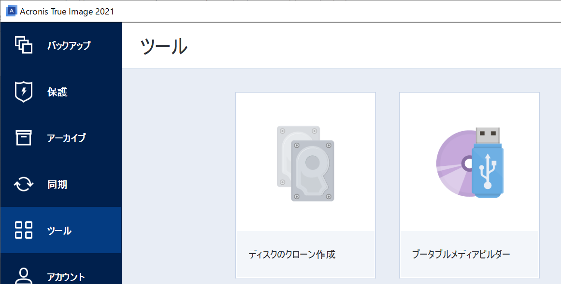Click the Acronis logo in title bar

point(12,11)
